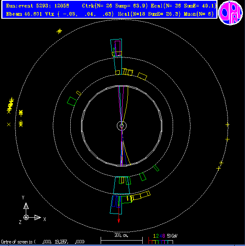
Task: Select the lone yellow X marker at left
Action: [9, 124]
